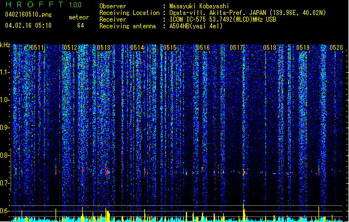Click the tallest yellow echo spike near 0517
This screenshot has width=349, height=222.
(244, 213)
